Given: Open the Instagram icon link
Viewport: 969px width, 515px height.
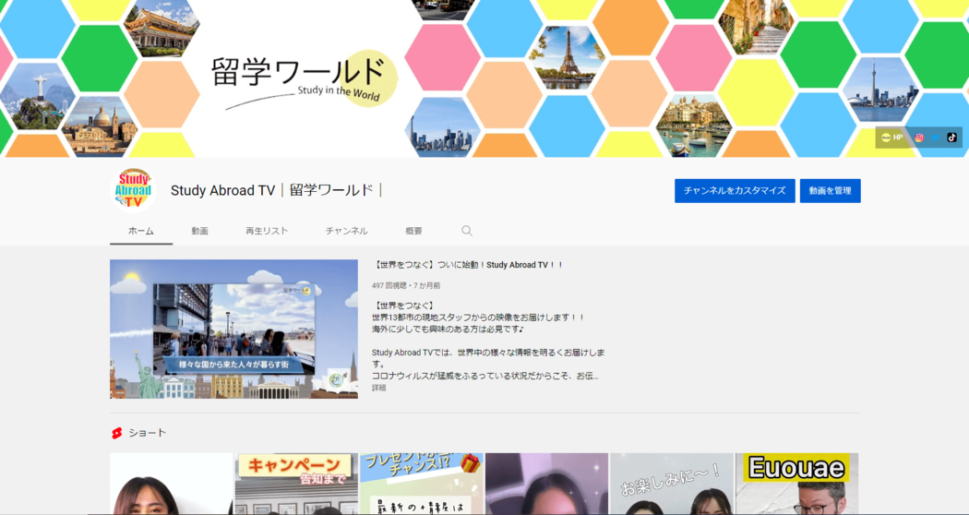Looking at the screenshot, I should coord(919,138).
